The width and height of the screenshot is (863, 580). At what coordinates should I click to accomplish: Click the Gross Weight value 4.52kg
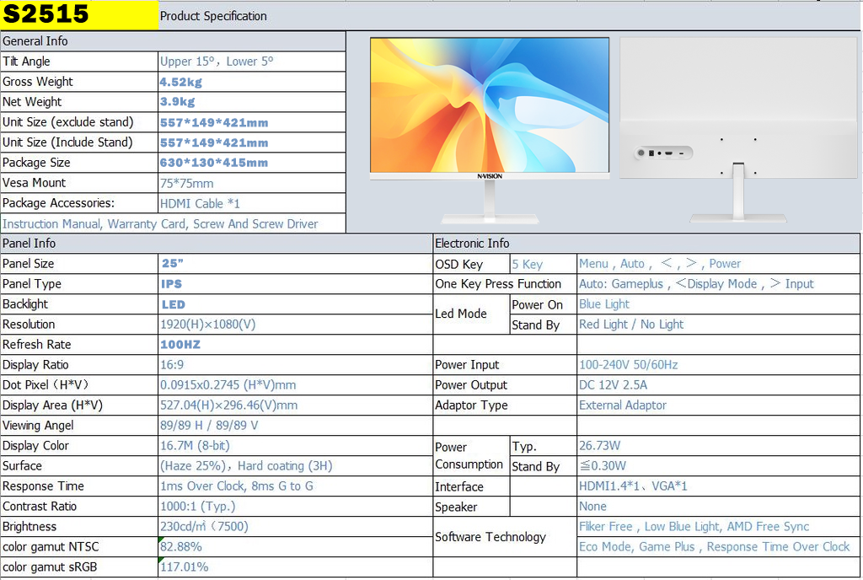pyautogui.click(x=177, y=82)
